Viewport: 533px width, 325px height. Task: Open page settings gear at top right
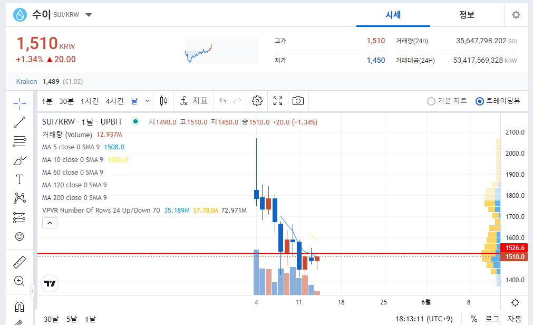pos(516,15)
